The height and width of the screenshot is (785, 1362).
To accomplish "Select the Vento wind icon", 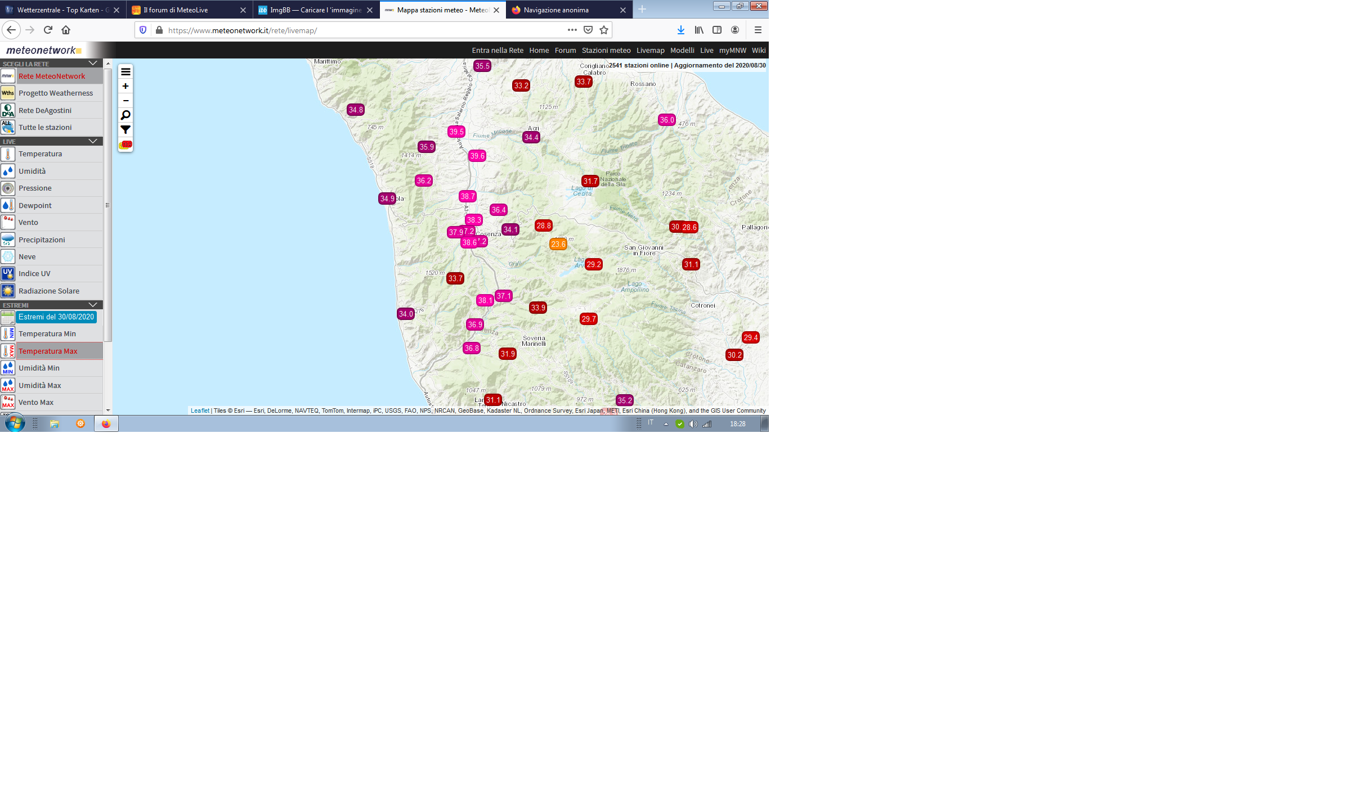I will (x=8, y=222).
